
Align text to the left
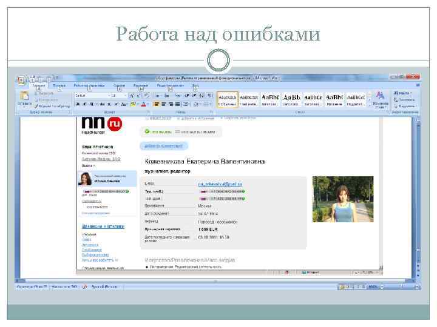click(157, 104)
